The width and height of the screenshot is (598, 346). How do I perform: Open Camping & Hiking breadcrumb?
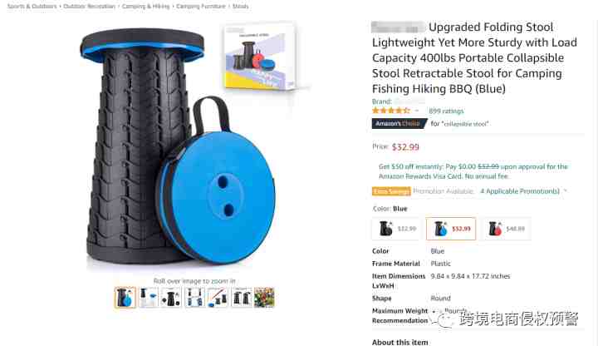[145, 6]
